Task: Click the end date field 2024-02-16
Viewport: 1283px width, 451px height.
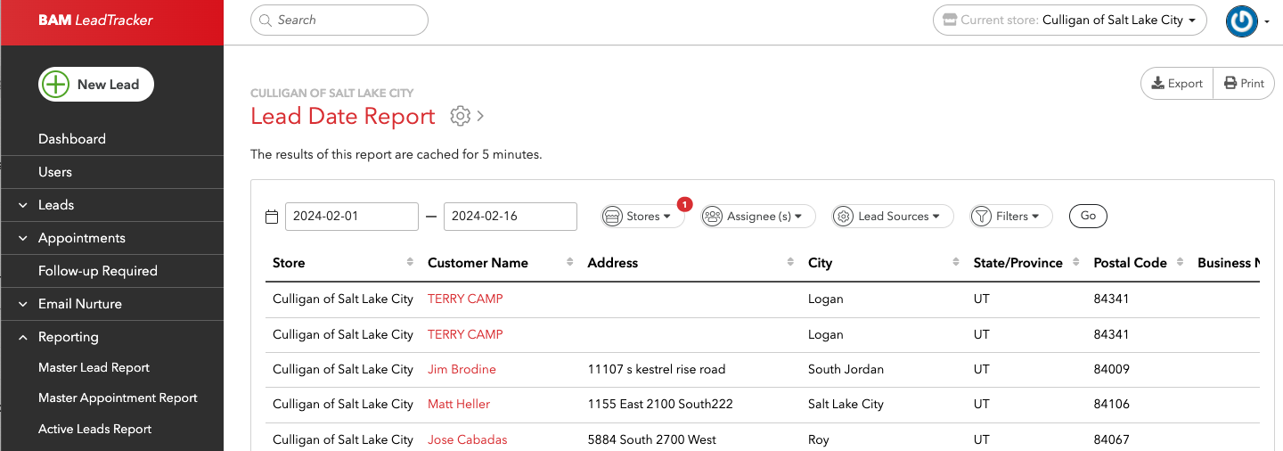Action: pos(511,217)
